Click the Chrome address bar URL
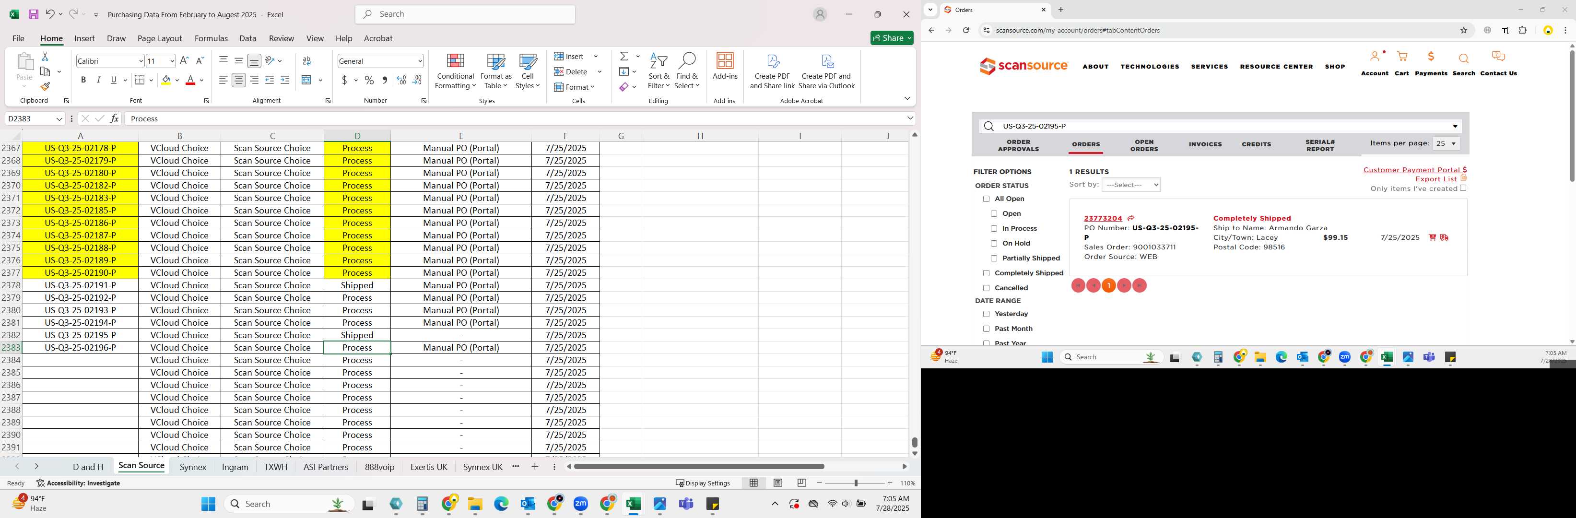1576x518 pixels. pyautogui.click(x=1077, y=30)
